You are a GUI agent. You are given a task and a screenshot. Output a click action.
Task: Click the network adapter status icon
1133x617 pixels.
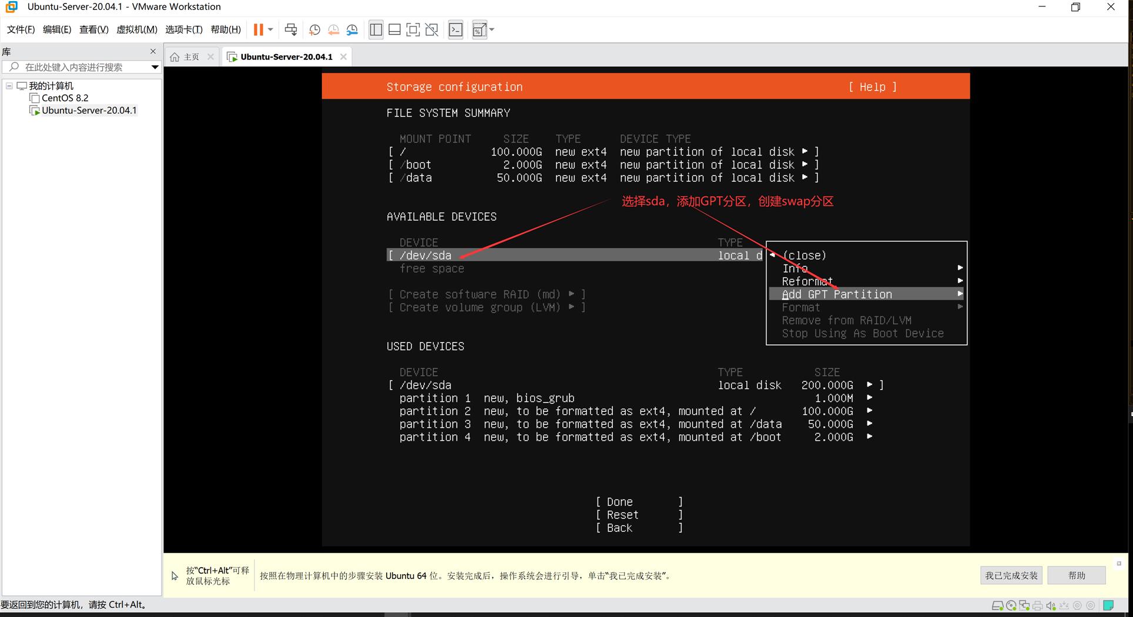point(1024,606)
